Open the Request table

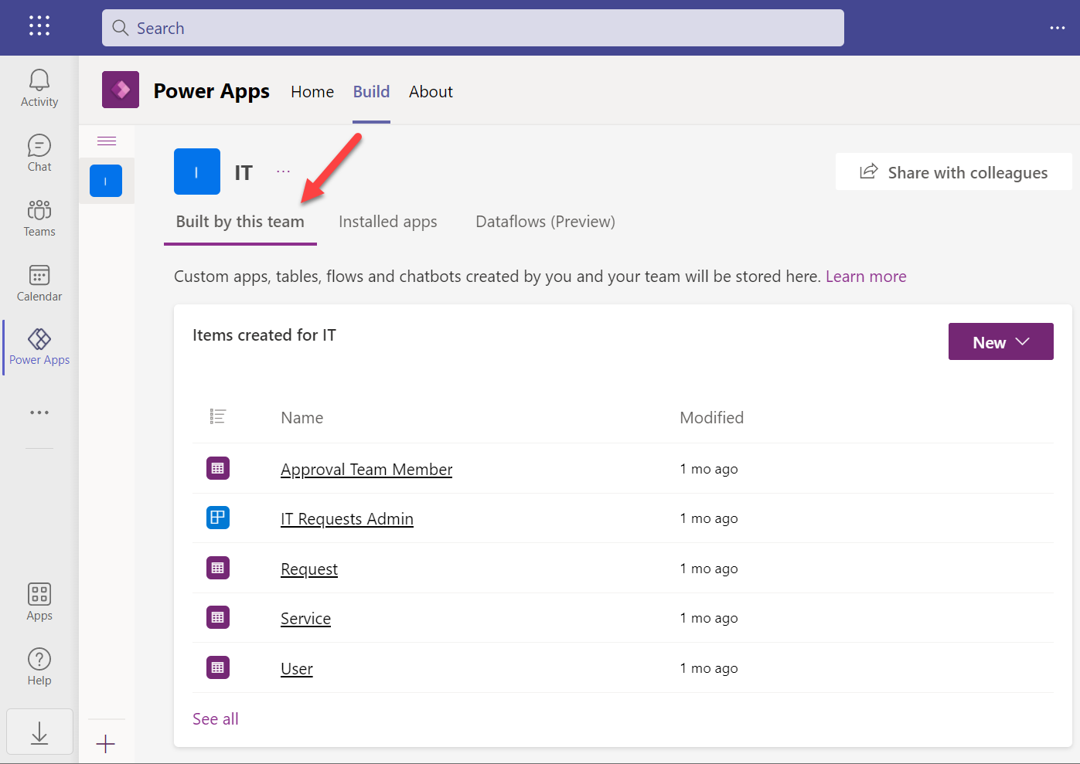[x=309, y=569]
